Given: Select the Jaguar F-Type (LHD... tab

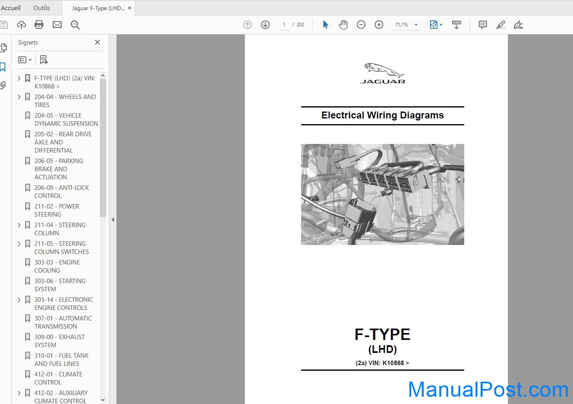Looking at the screenshot, I should click(98, 8).
